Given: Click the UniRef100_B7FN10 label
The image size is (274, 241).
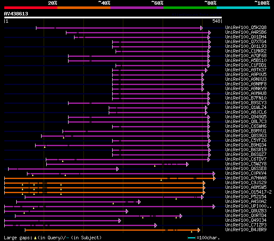Looking at the screenshot, I should pos(246,98).
